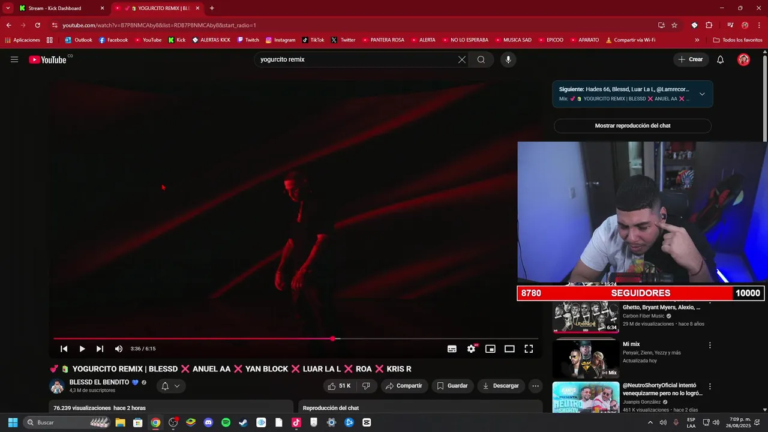This screenshot has height=432, width=768.
Task: Go back in browser history
Action: [x=8, y=25]
